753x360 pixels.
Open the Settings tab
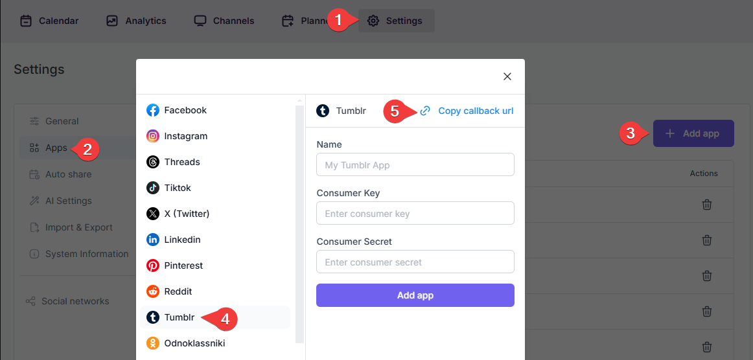click(396, 21)
